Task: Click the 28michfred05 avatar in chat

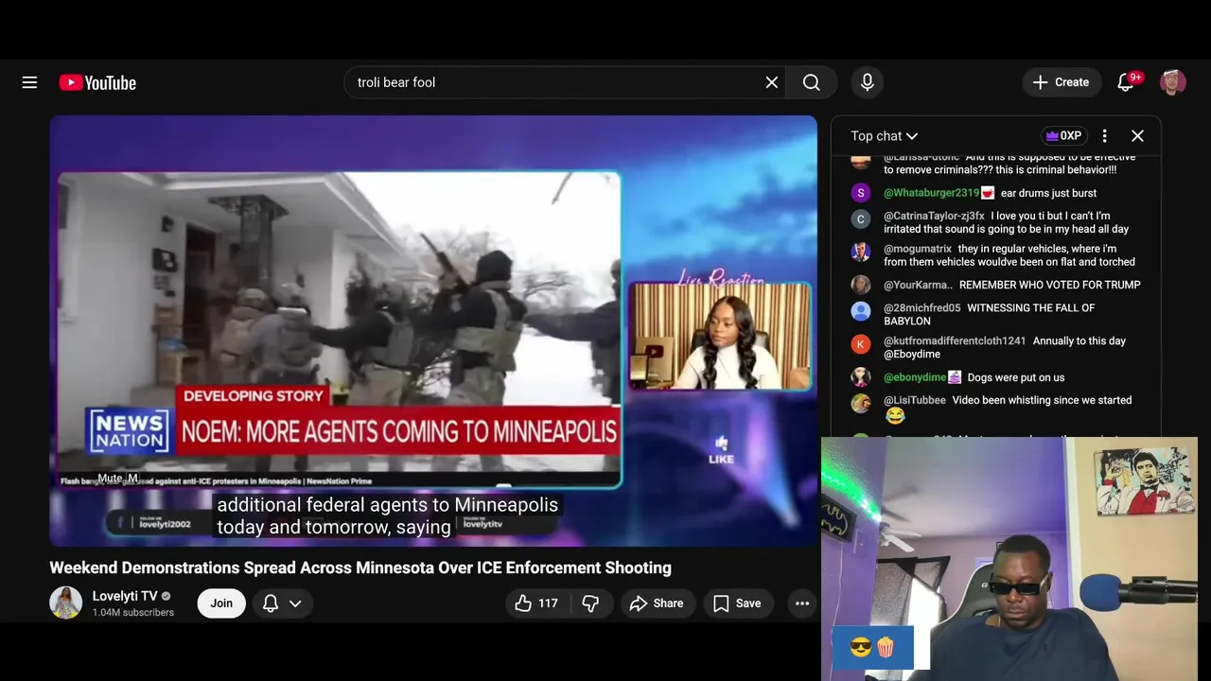Action: (x=860, y=311)
